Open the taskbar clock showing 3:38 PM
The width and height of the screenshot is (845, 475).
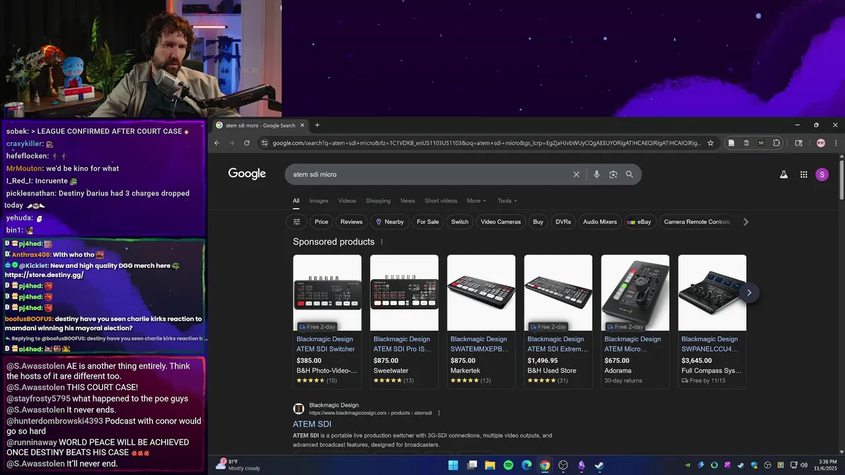pyautogui.click(x=827, y=465)
